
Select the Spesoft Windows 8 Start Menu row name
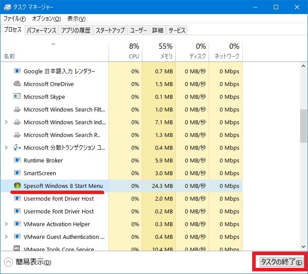point(63,186)
